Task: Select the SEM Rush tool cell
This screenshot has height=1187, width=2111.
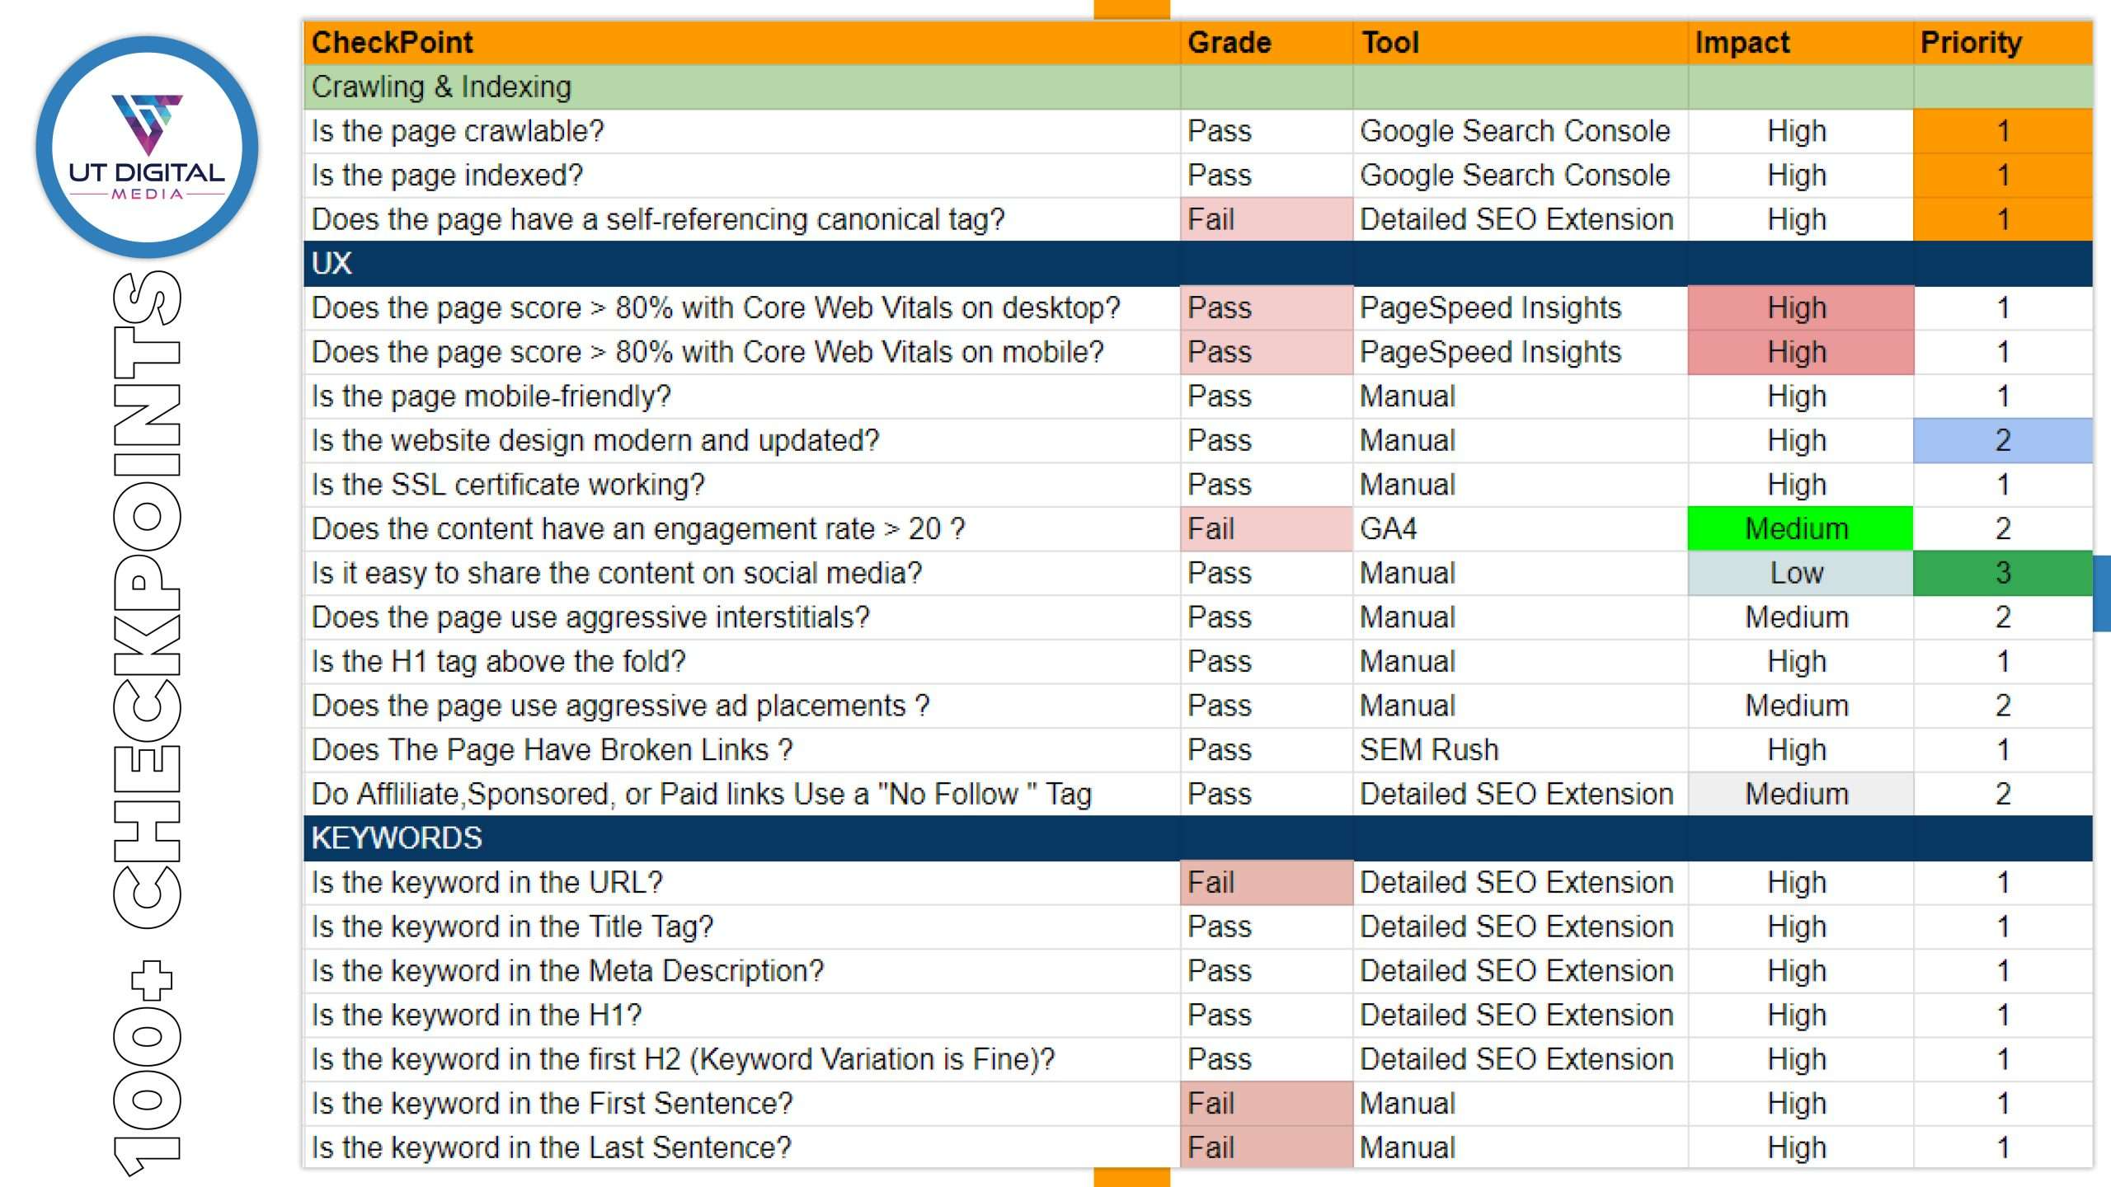Action: (x=1429, y=750)
